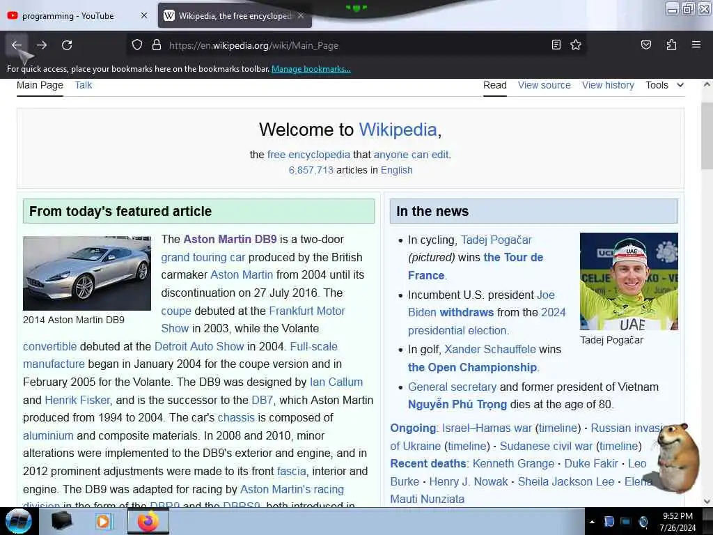Toggle reader view icon in address bar
Screen dimensions: 713x535
(556, 45)
